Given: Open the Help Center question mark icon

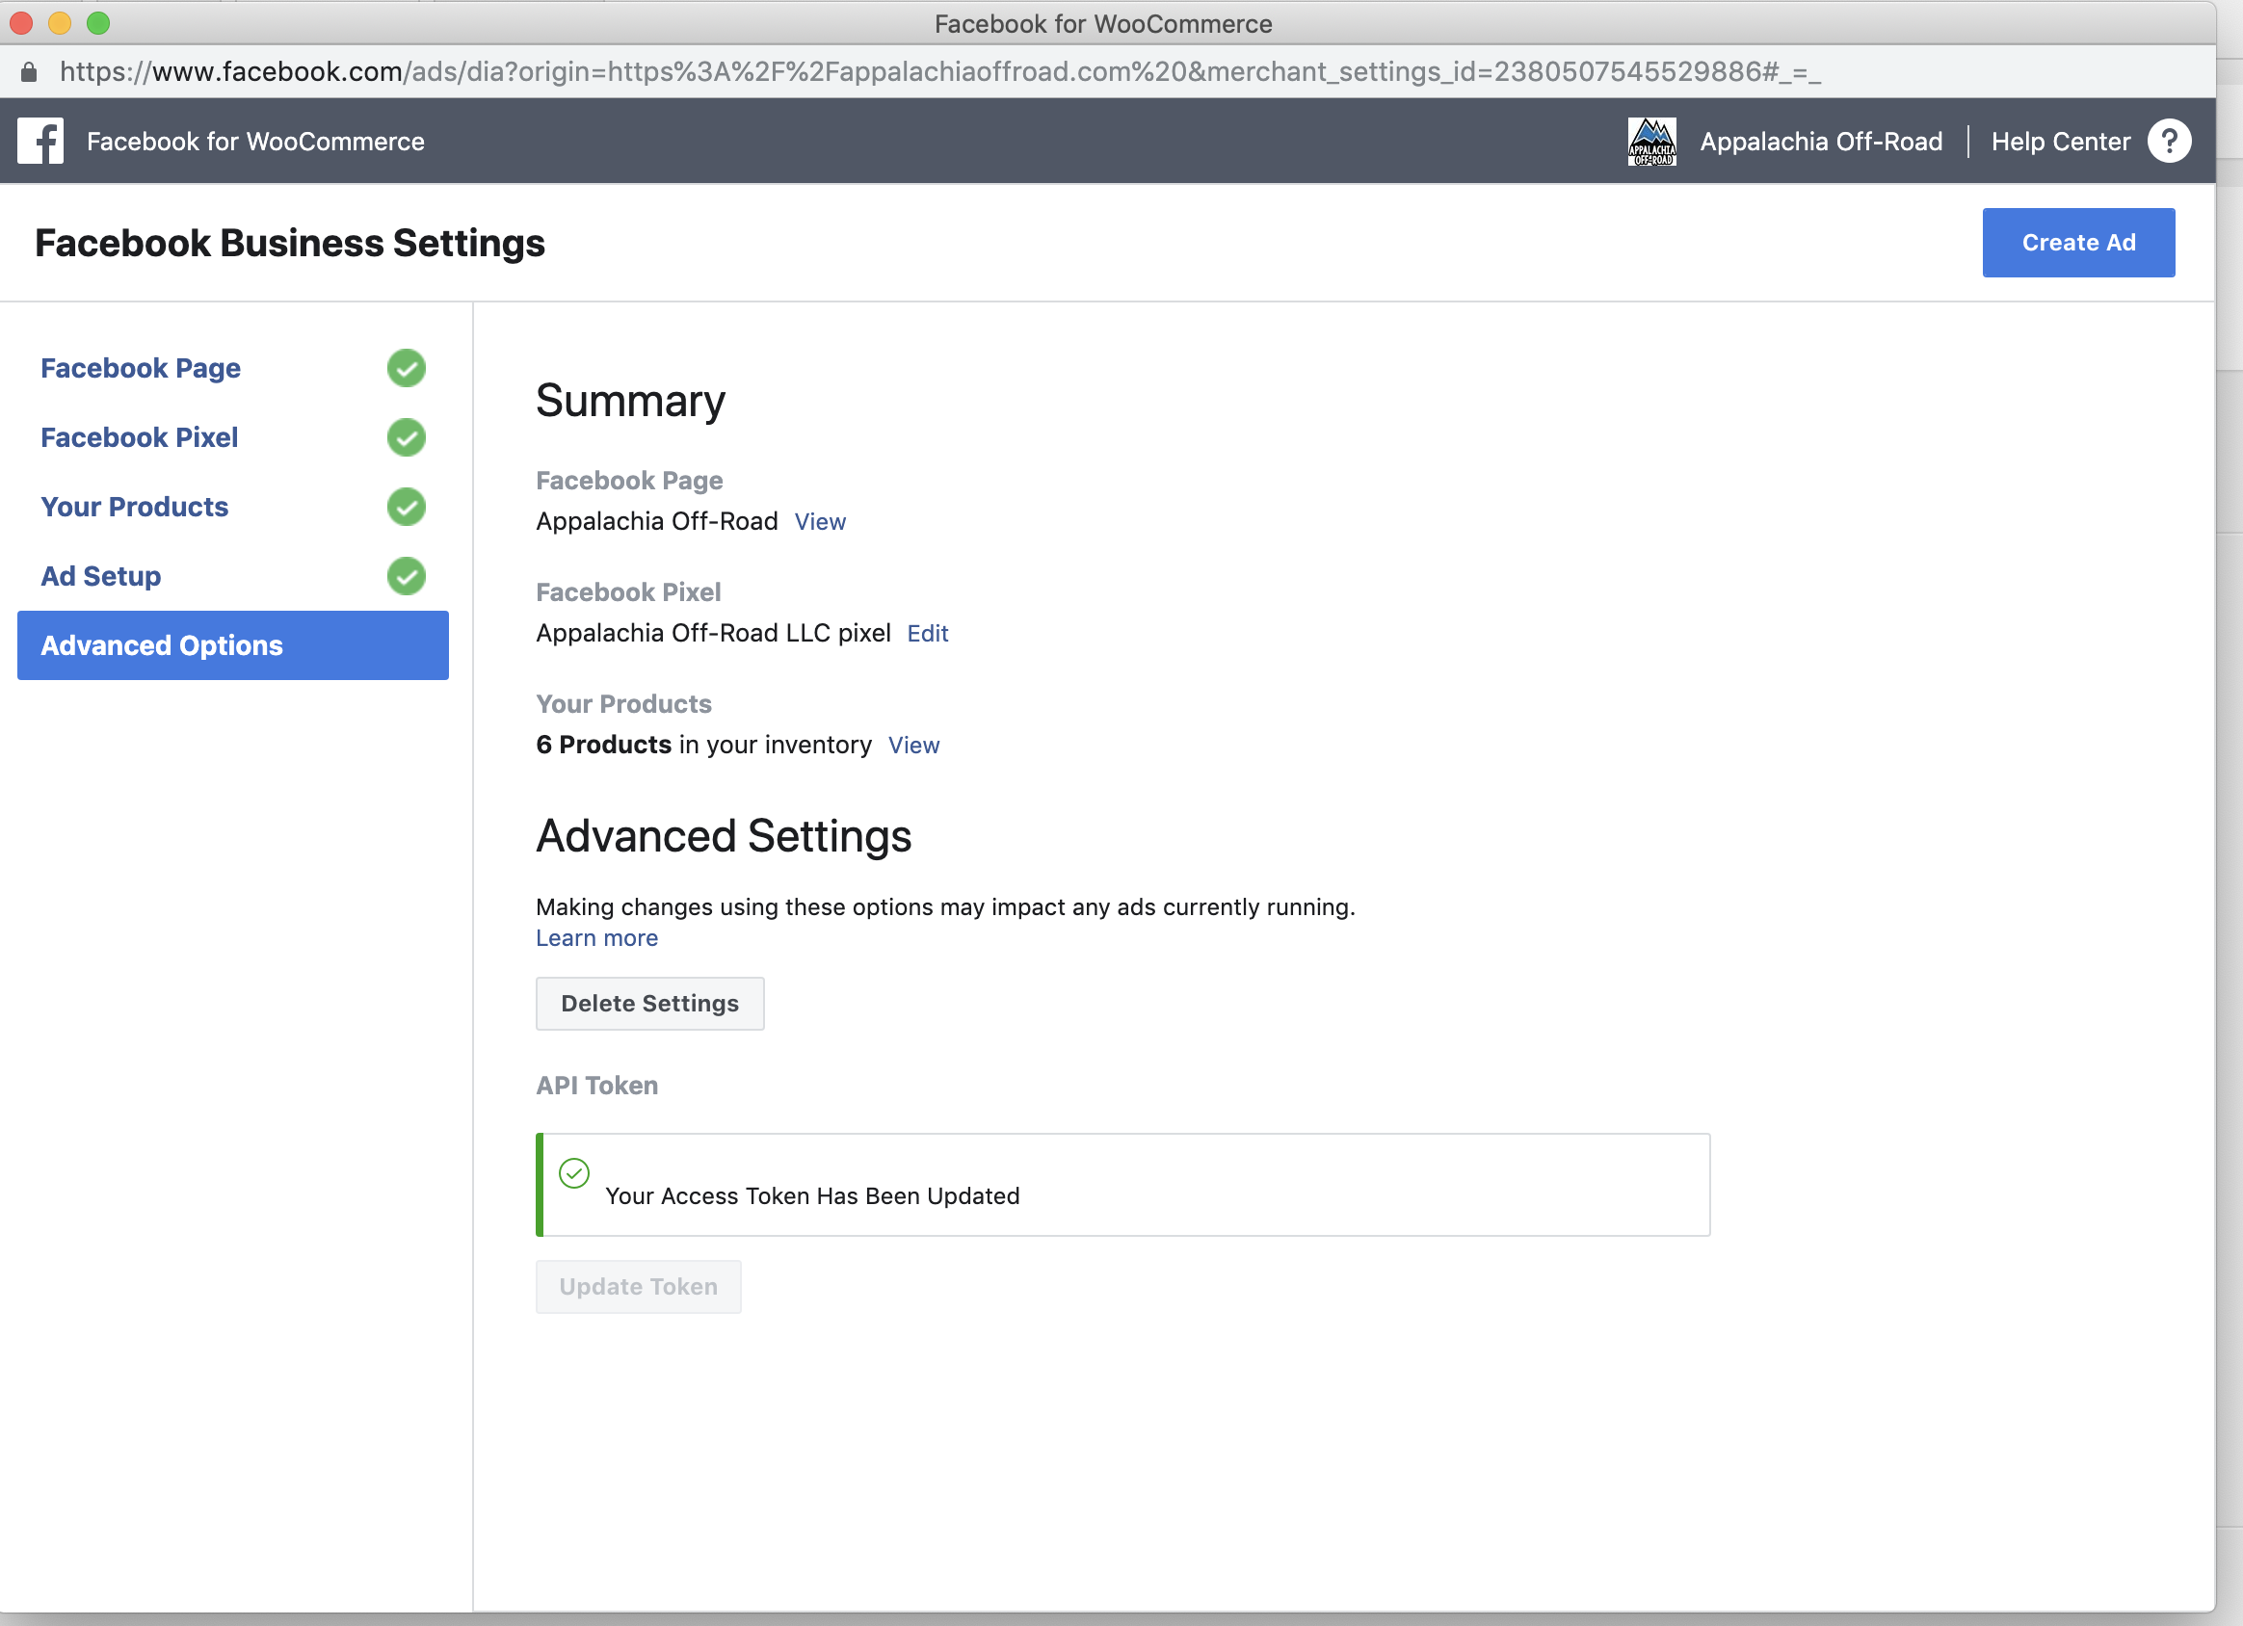Looking at the screenshot, I should click(x=2169, y=142).
